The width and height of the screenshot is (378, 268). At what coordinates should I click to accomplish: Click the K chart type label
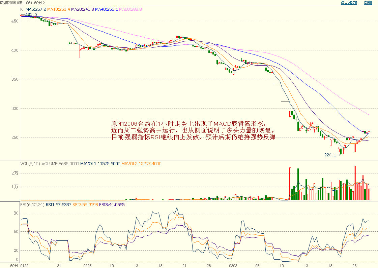point(22,9)
